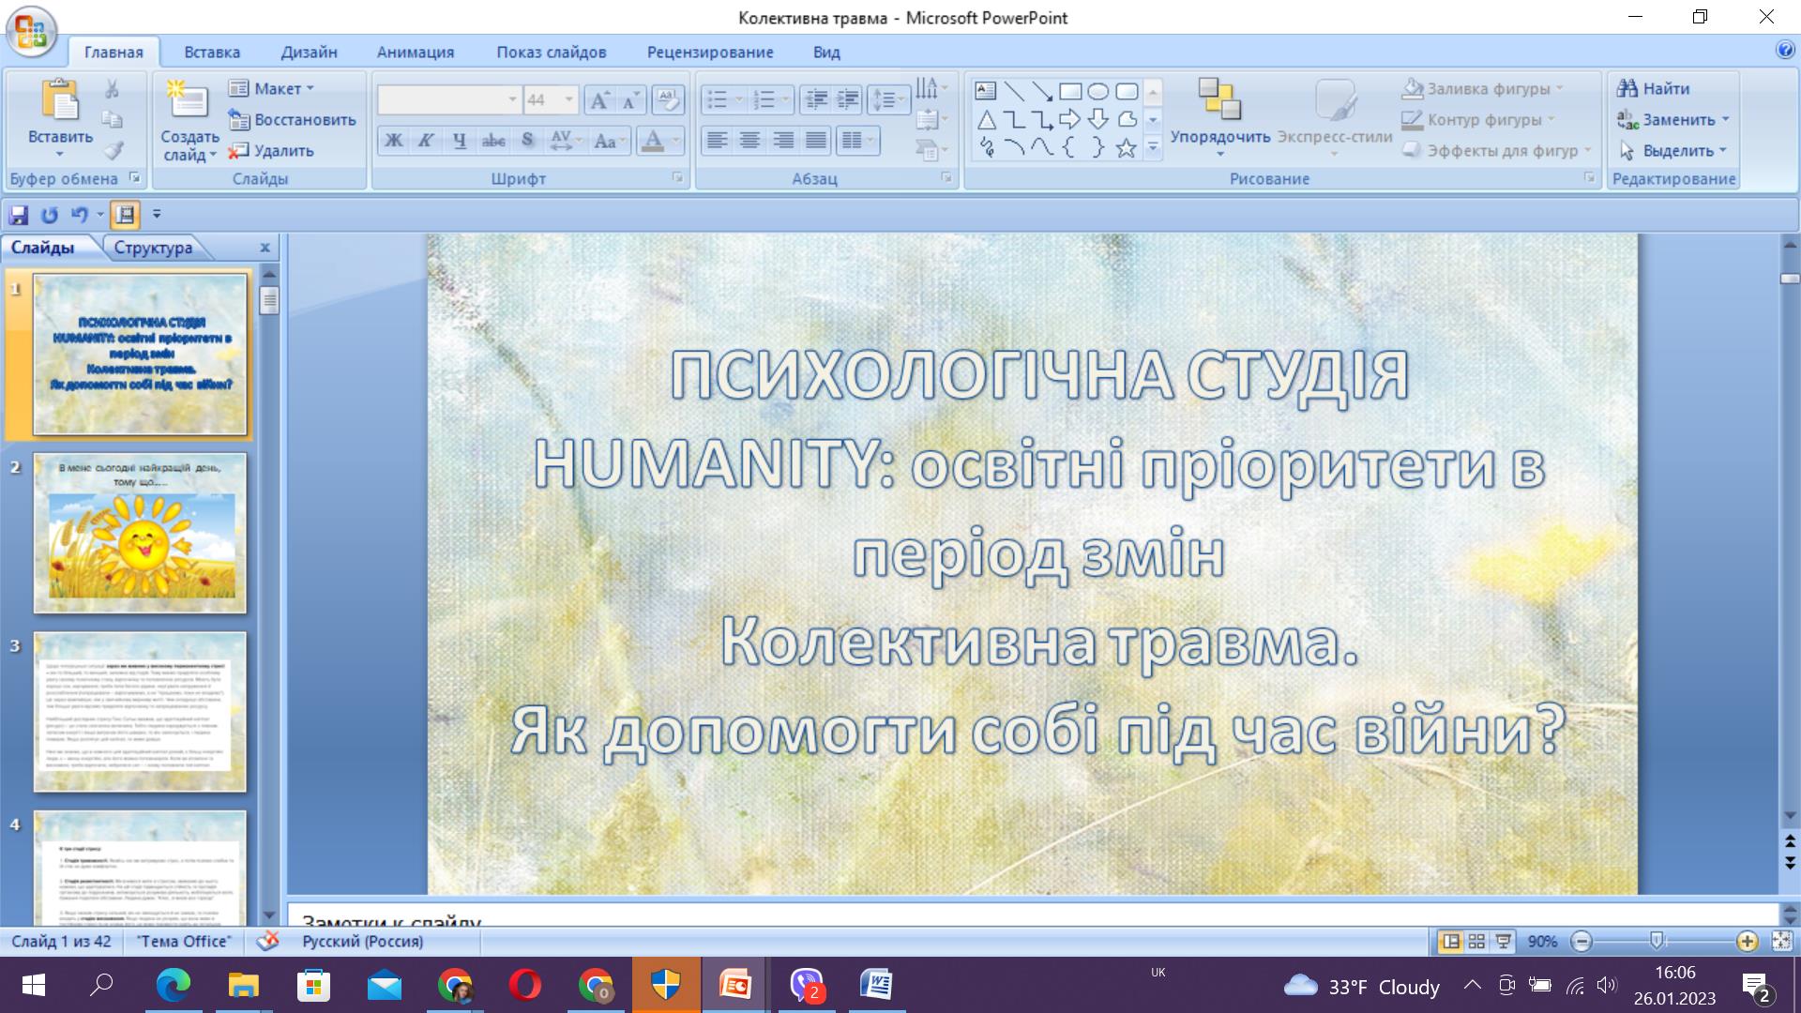
Task: Click Выделить button
Action: pos(1672,150)
